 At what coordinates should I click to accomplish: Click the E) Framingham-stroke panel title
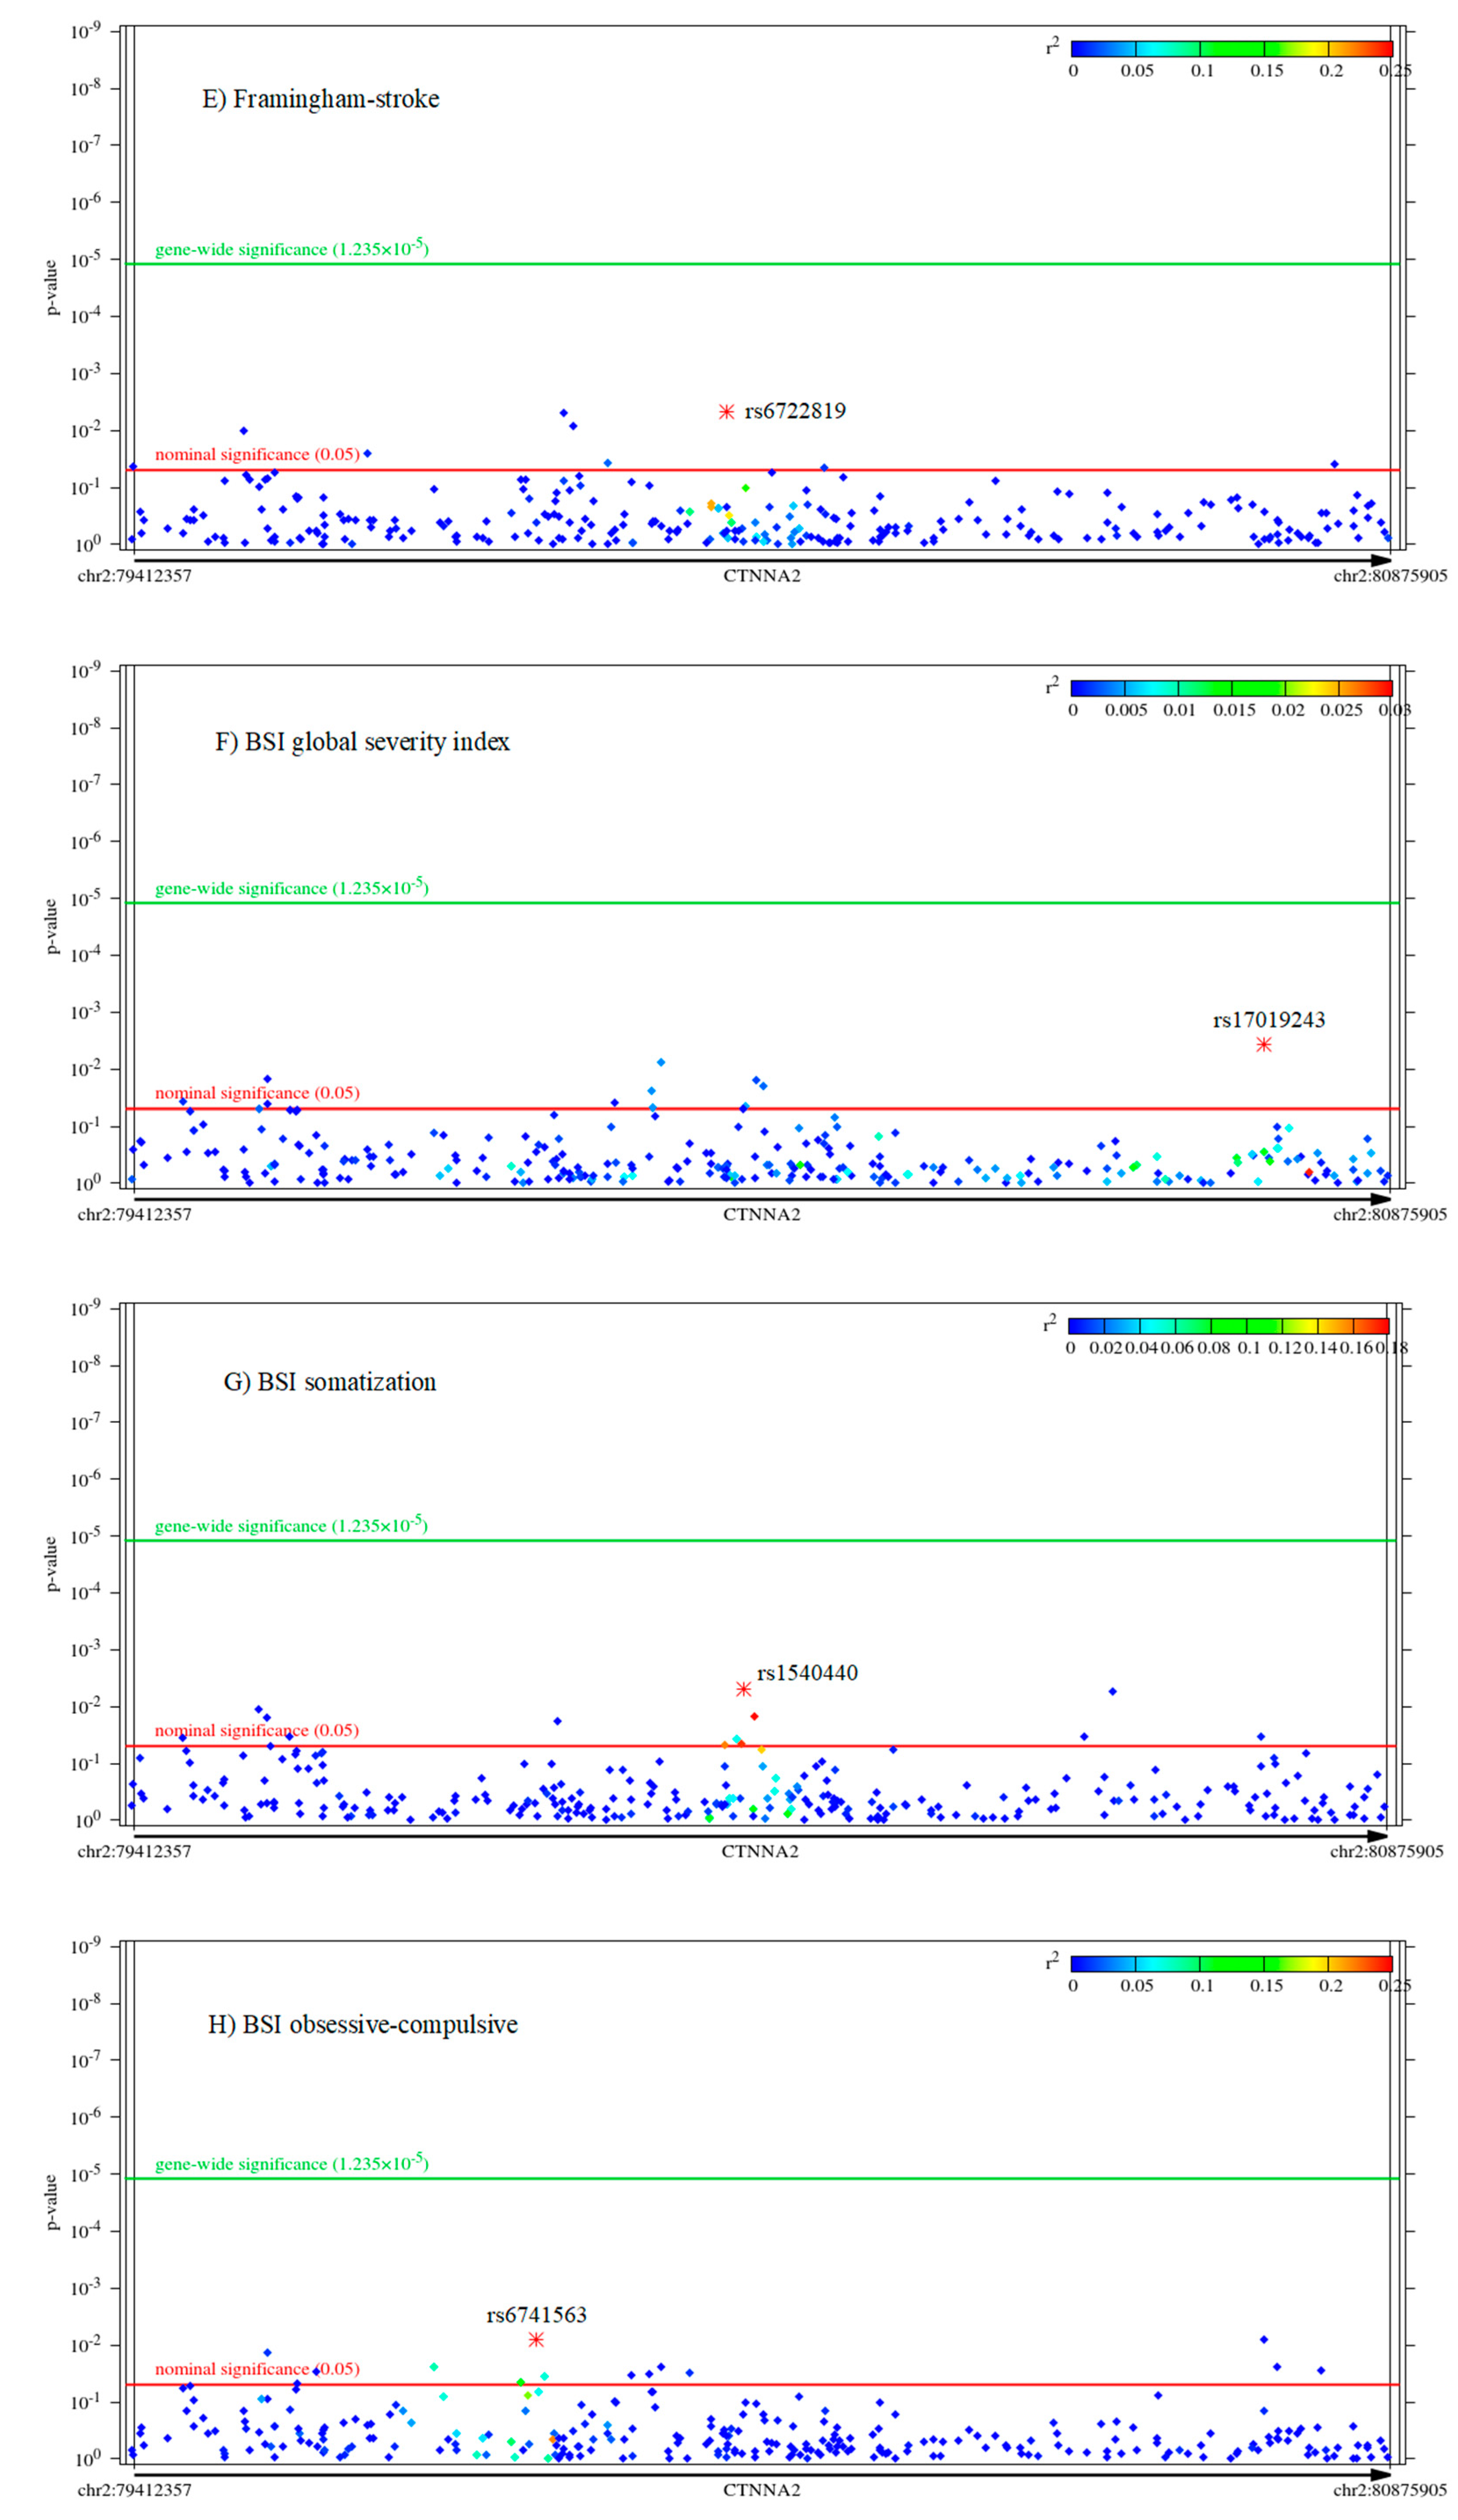pyautogui.click(x=321, y=99)
